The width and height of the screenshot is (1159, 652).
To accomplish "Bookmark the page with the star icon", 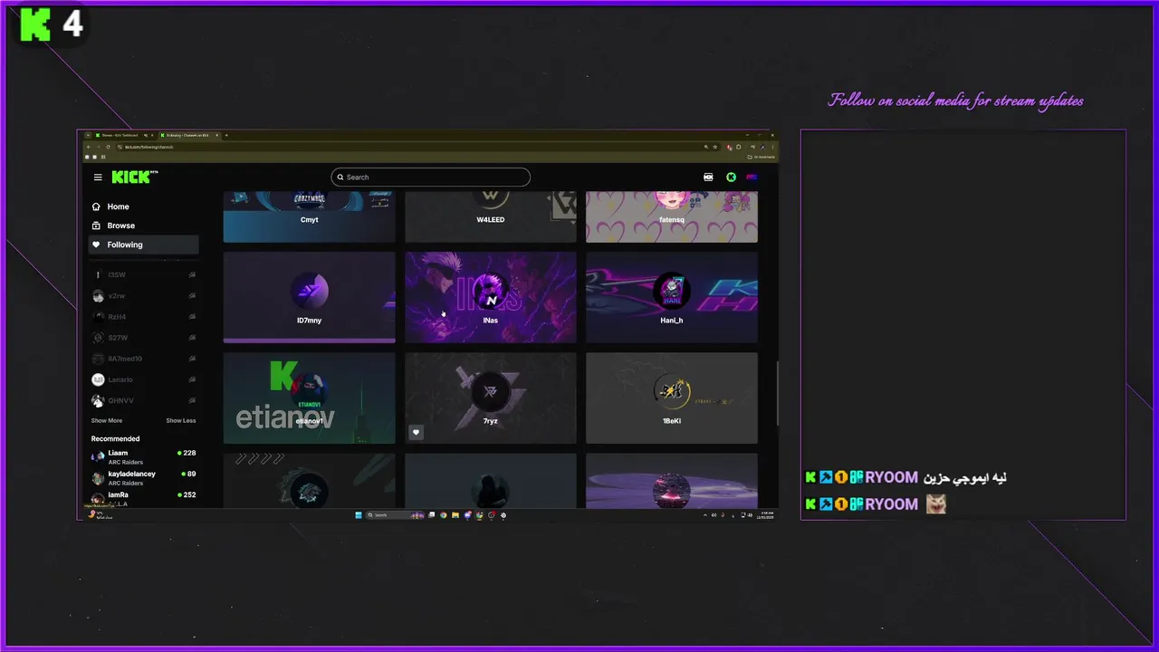I will 715,147.
